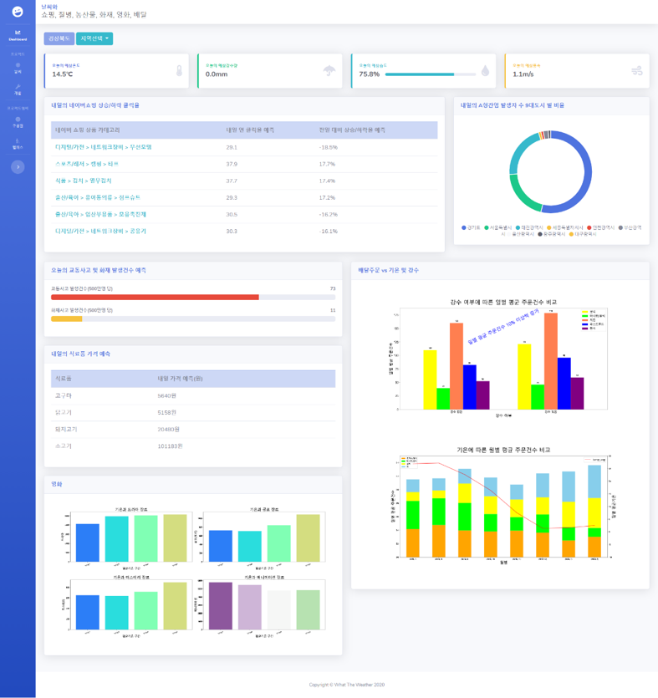
Task: Click the 네이버 쇼핑 상품 카테고리 column header
Action: point(87,130)
